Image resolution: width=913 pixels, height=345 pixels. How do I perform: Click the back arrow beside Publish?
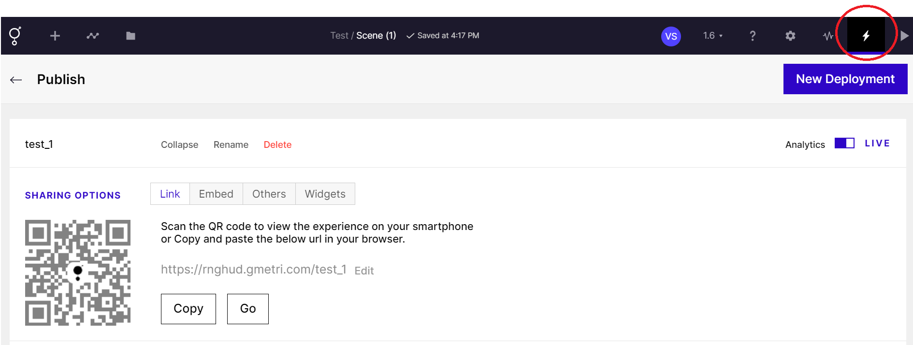16,80
